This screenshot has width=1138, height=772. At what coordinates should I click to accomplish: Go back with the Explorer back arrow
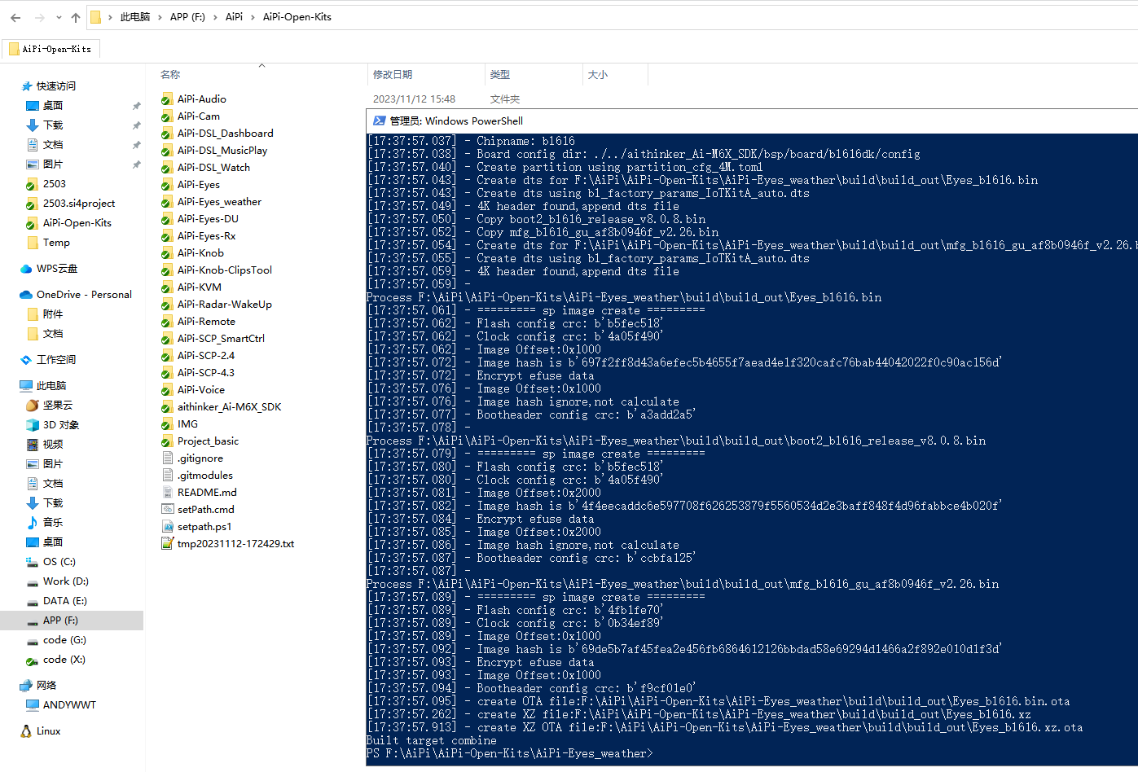coord(15,17)
